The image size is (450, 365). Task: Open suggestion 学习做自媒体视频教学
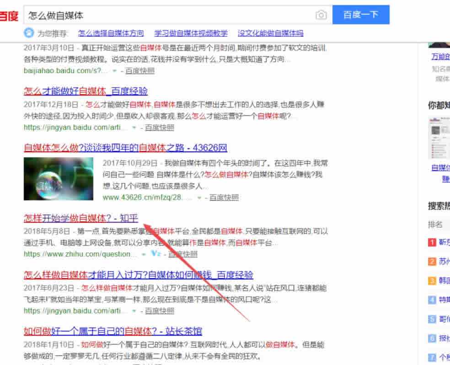191,33
